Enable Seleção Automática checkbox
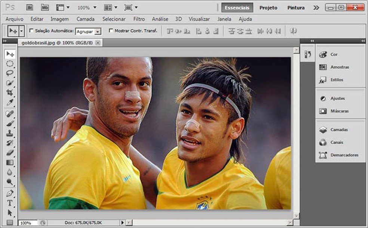The width and height of the screenshot is (368, 228). [x=31, y=31]
